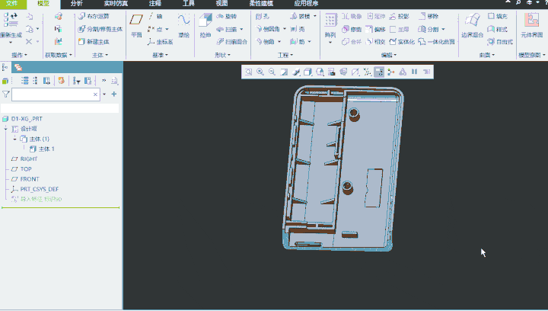Click the 修剪 (Trim) tool
Image resolution: width=548 pixels, height=311 pixels.
point(352,29)
